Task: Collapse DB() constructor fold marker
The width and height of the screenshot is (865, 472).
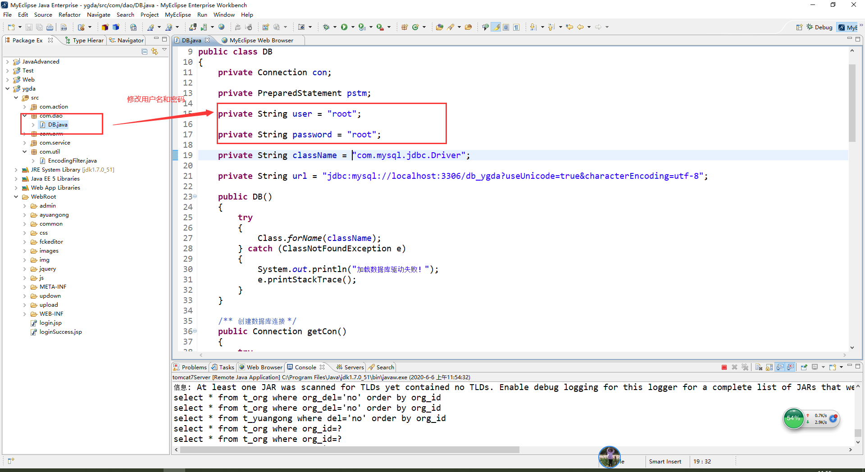Action: click(x=195, y=196)
